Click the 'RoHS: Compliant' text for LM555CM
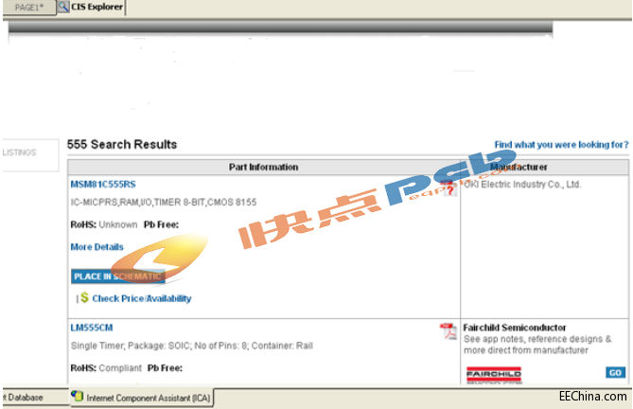This screenshot has height=409, width=633. pyautogui.click(x=106, y=368)
